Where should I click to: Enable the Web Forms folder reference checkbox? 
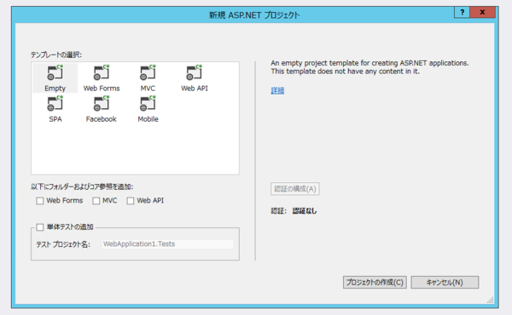(x=40, y=201)
